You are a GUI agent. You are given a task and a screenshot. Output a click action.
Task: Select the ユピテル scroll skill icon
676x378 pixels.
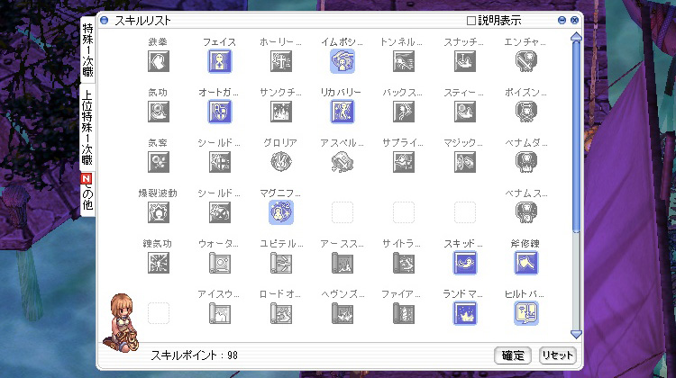coord(280,263)
